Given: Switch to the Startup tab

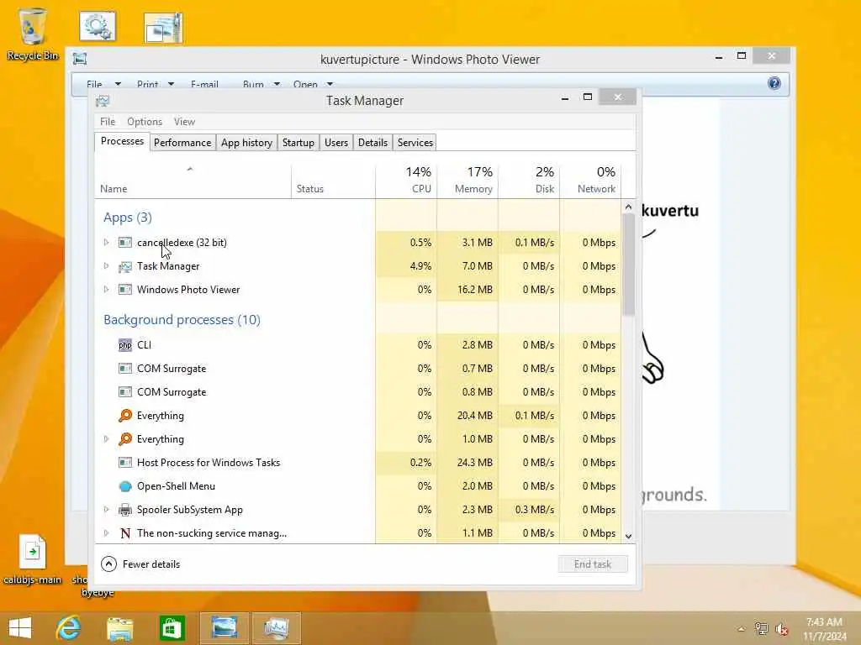Looking at the screenshot, I should [x=298, y=143].
